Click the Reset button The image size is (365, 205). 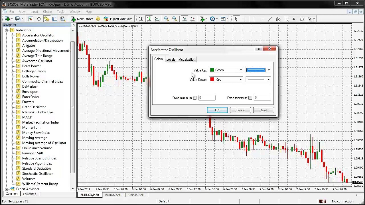[263, 110]
